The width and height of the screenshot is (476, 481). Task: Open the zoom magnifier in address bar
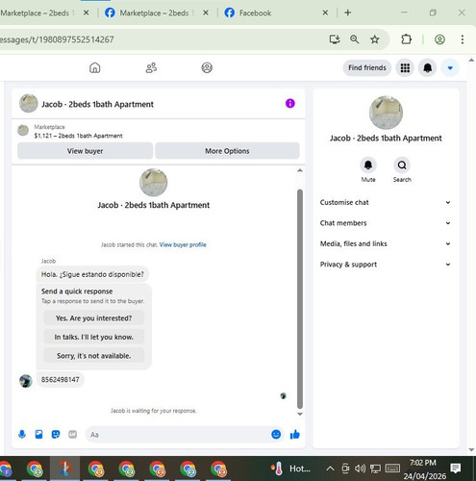[354, 39]
